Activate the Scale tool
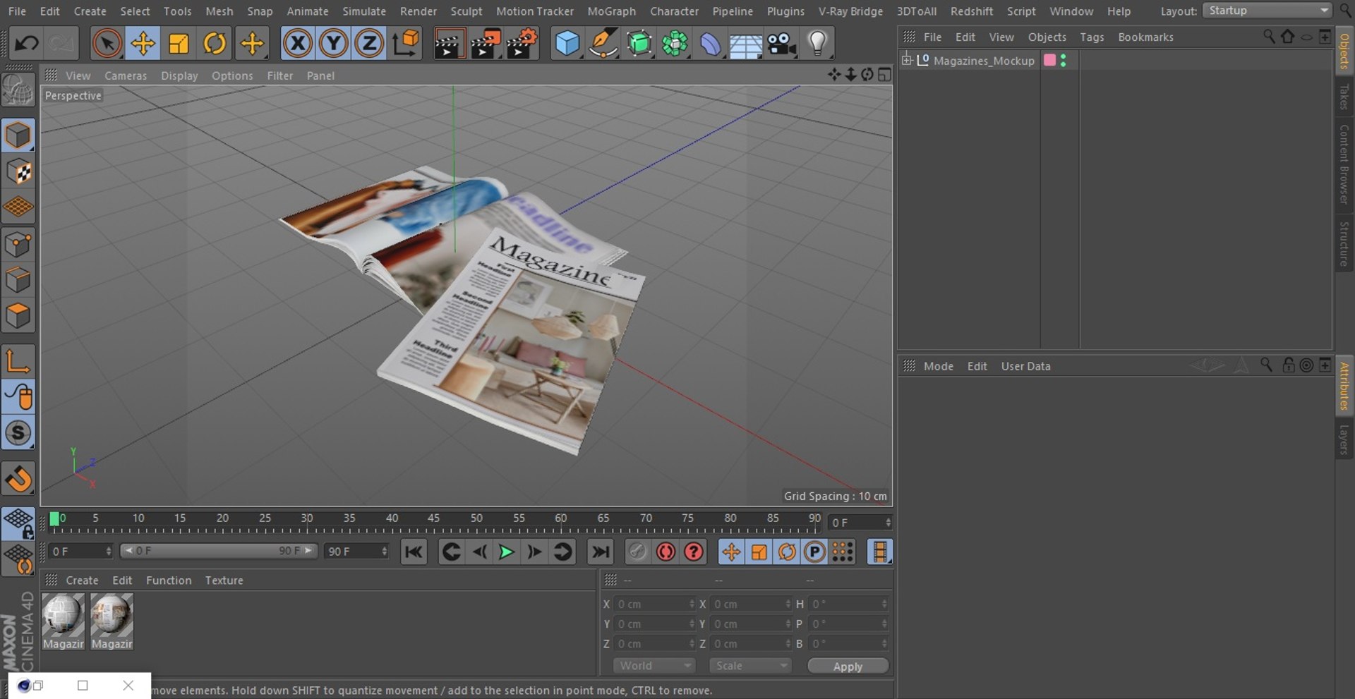Screen dimensions: 1355x699 click(x=179, y=44)
